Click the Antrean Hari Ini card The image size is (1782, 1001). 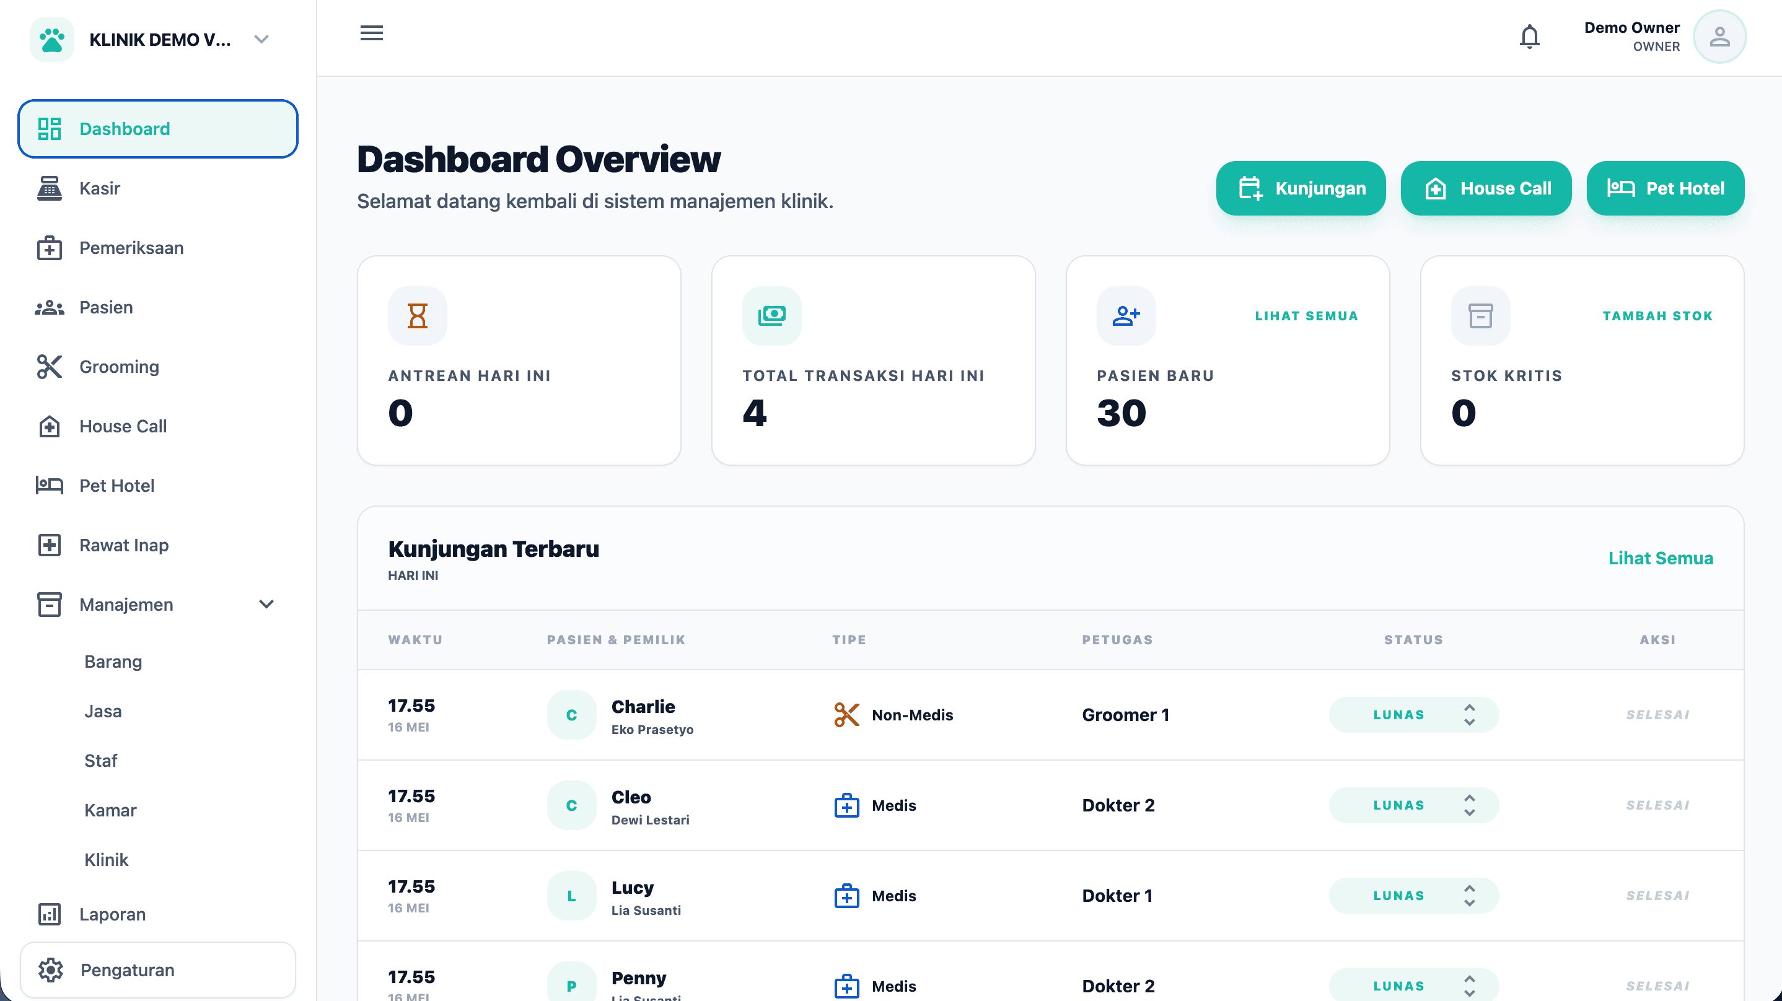(519, 361)
